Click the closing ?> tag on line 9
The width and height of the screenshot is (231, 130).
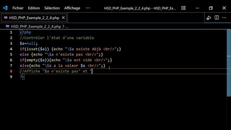pyautogui.click(x=22, y=77)
